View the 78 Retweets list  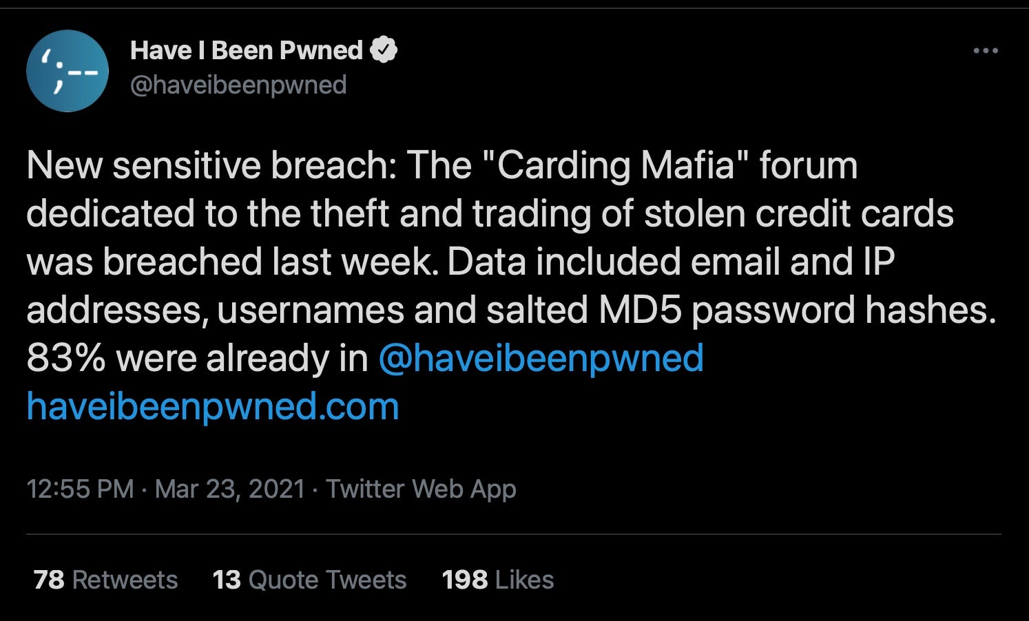pos(105,580)
